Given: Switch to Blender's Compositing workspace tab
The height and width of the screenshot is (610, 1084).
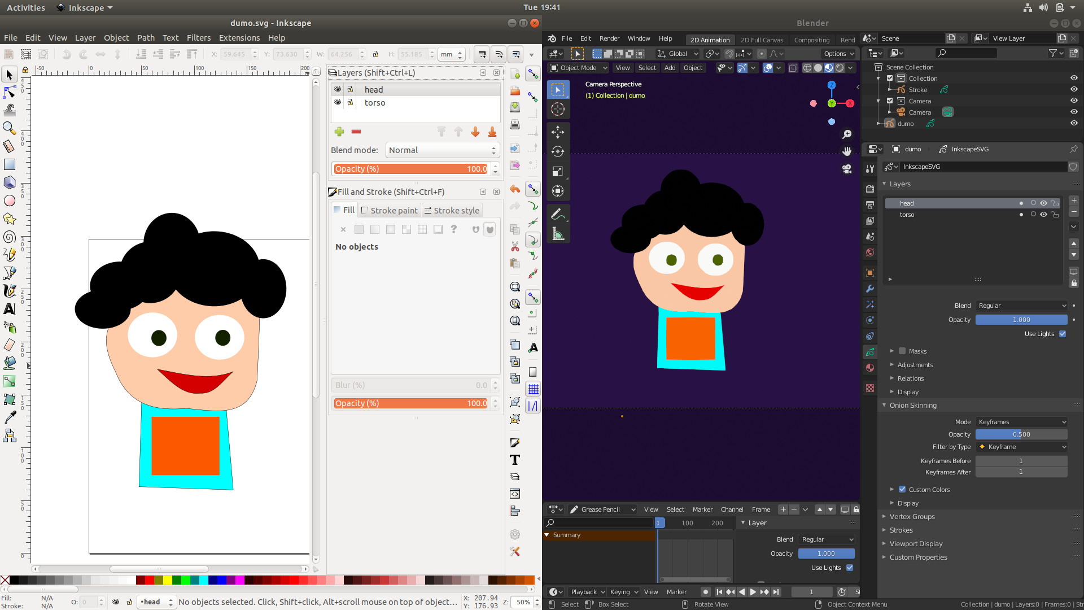Looking at the screenshot, I should [811, 40].
